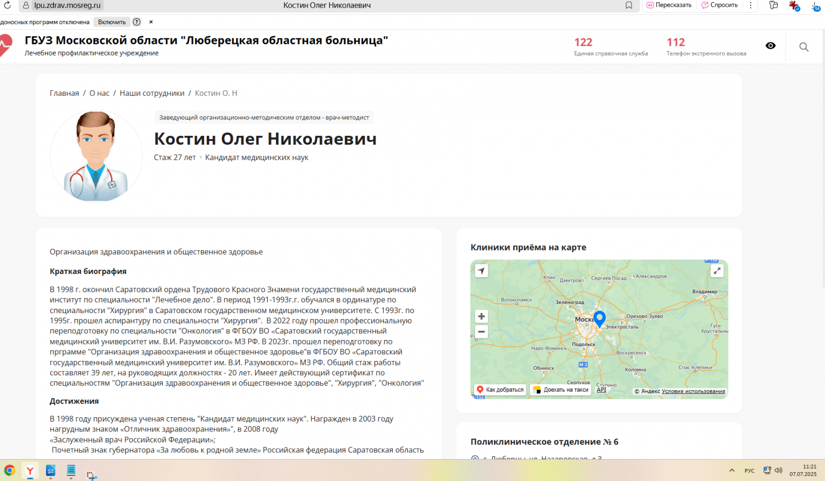Go to Главная breadcrumb

point(64,93)
